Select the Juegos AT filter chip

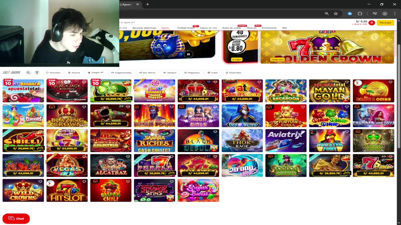pos(96,72)
